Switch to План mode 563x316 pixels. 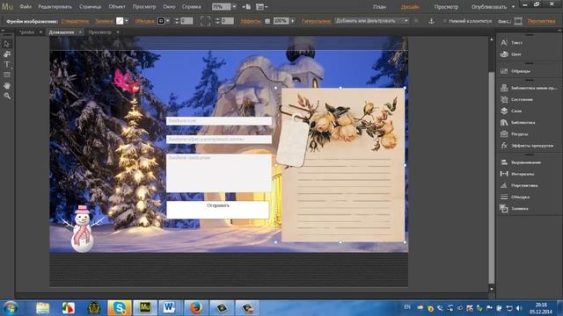[379, 7]
